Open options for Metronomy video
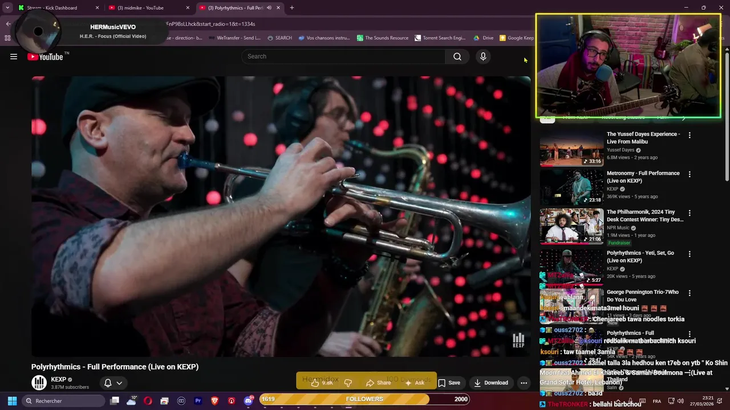The image size is (730, 410). point(690,174)
